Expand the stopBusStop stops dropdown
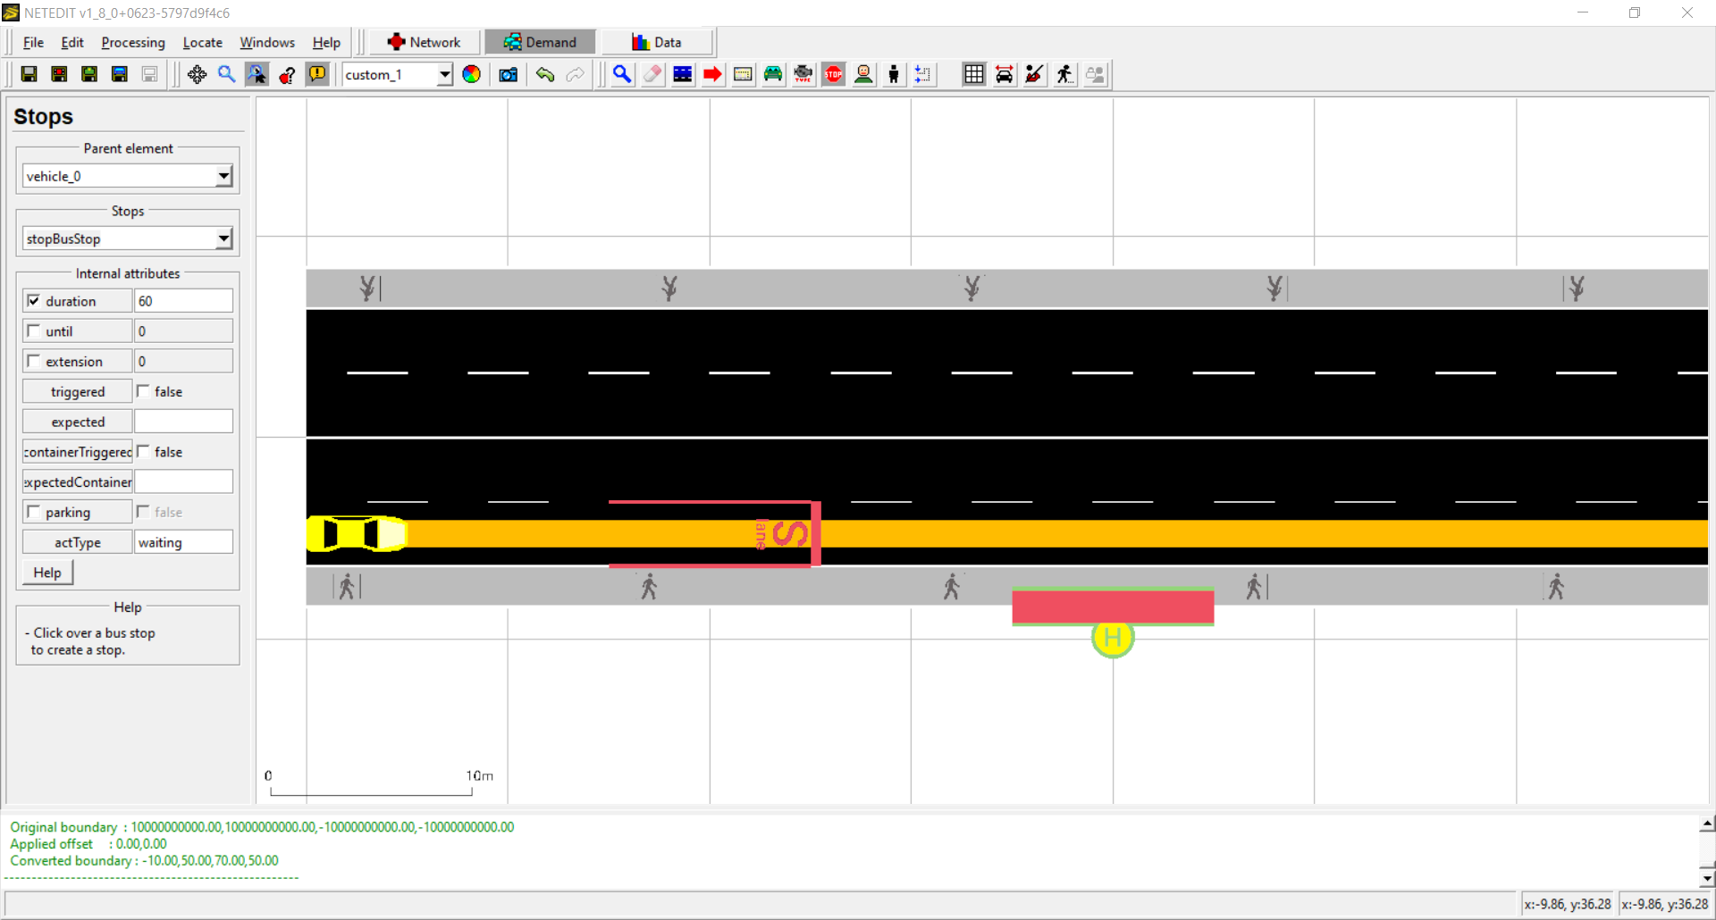Viewport: 1716px width, 920px height. [x=223, y=239]
